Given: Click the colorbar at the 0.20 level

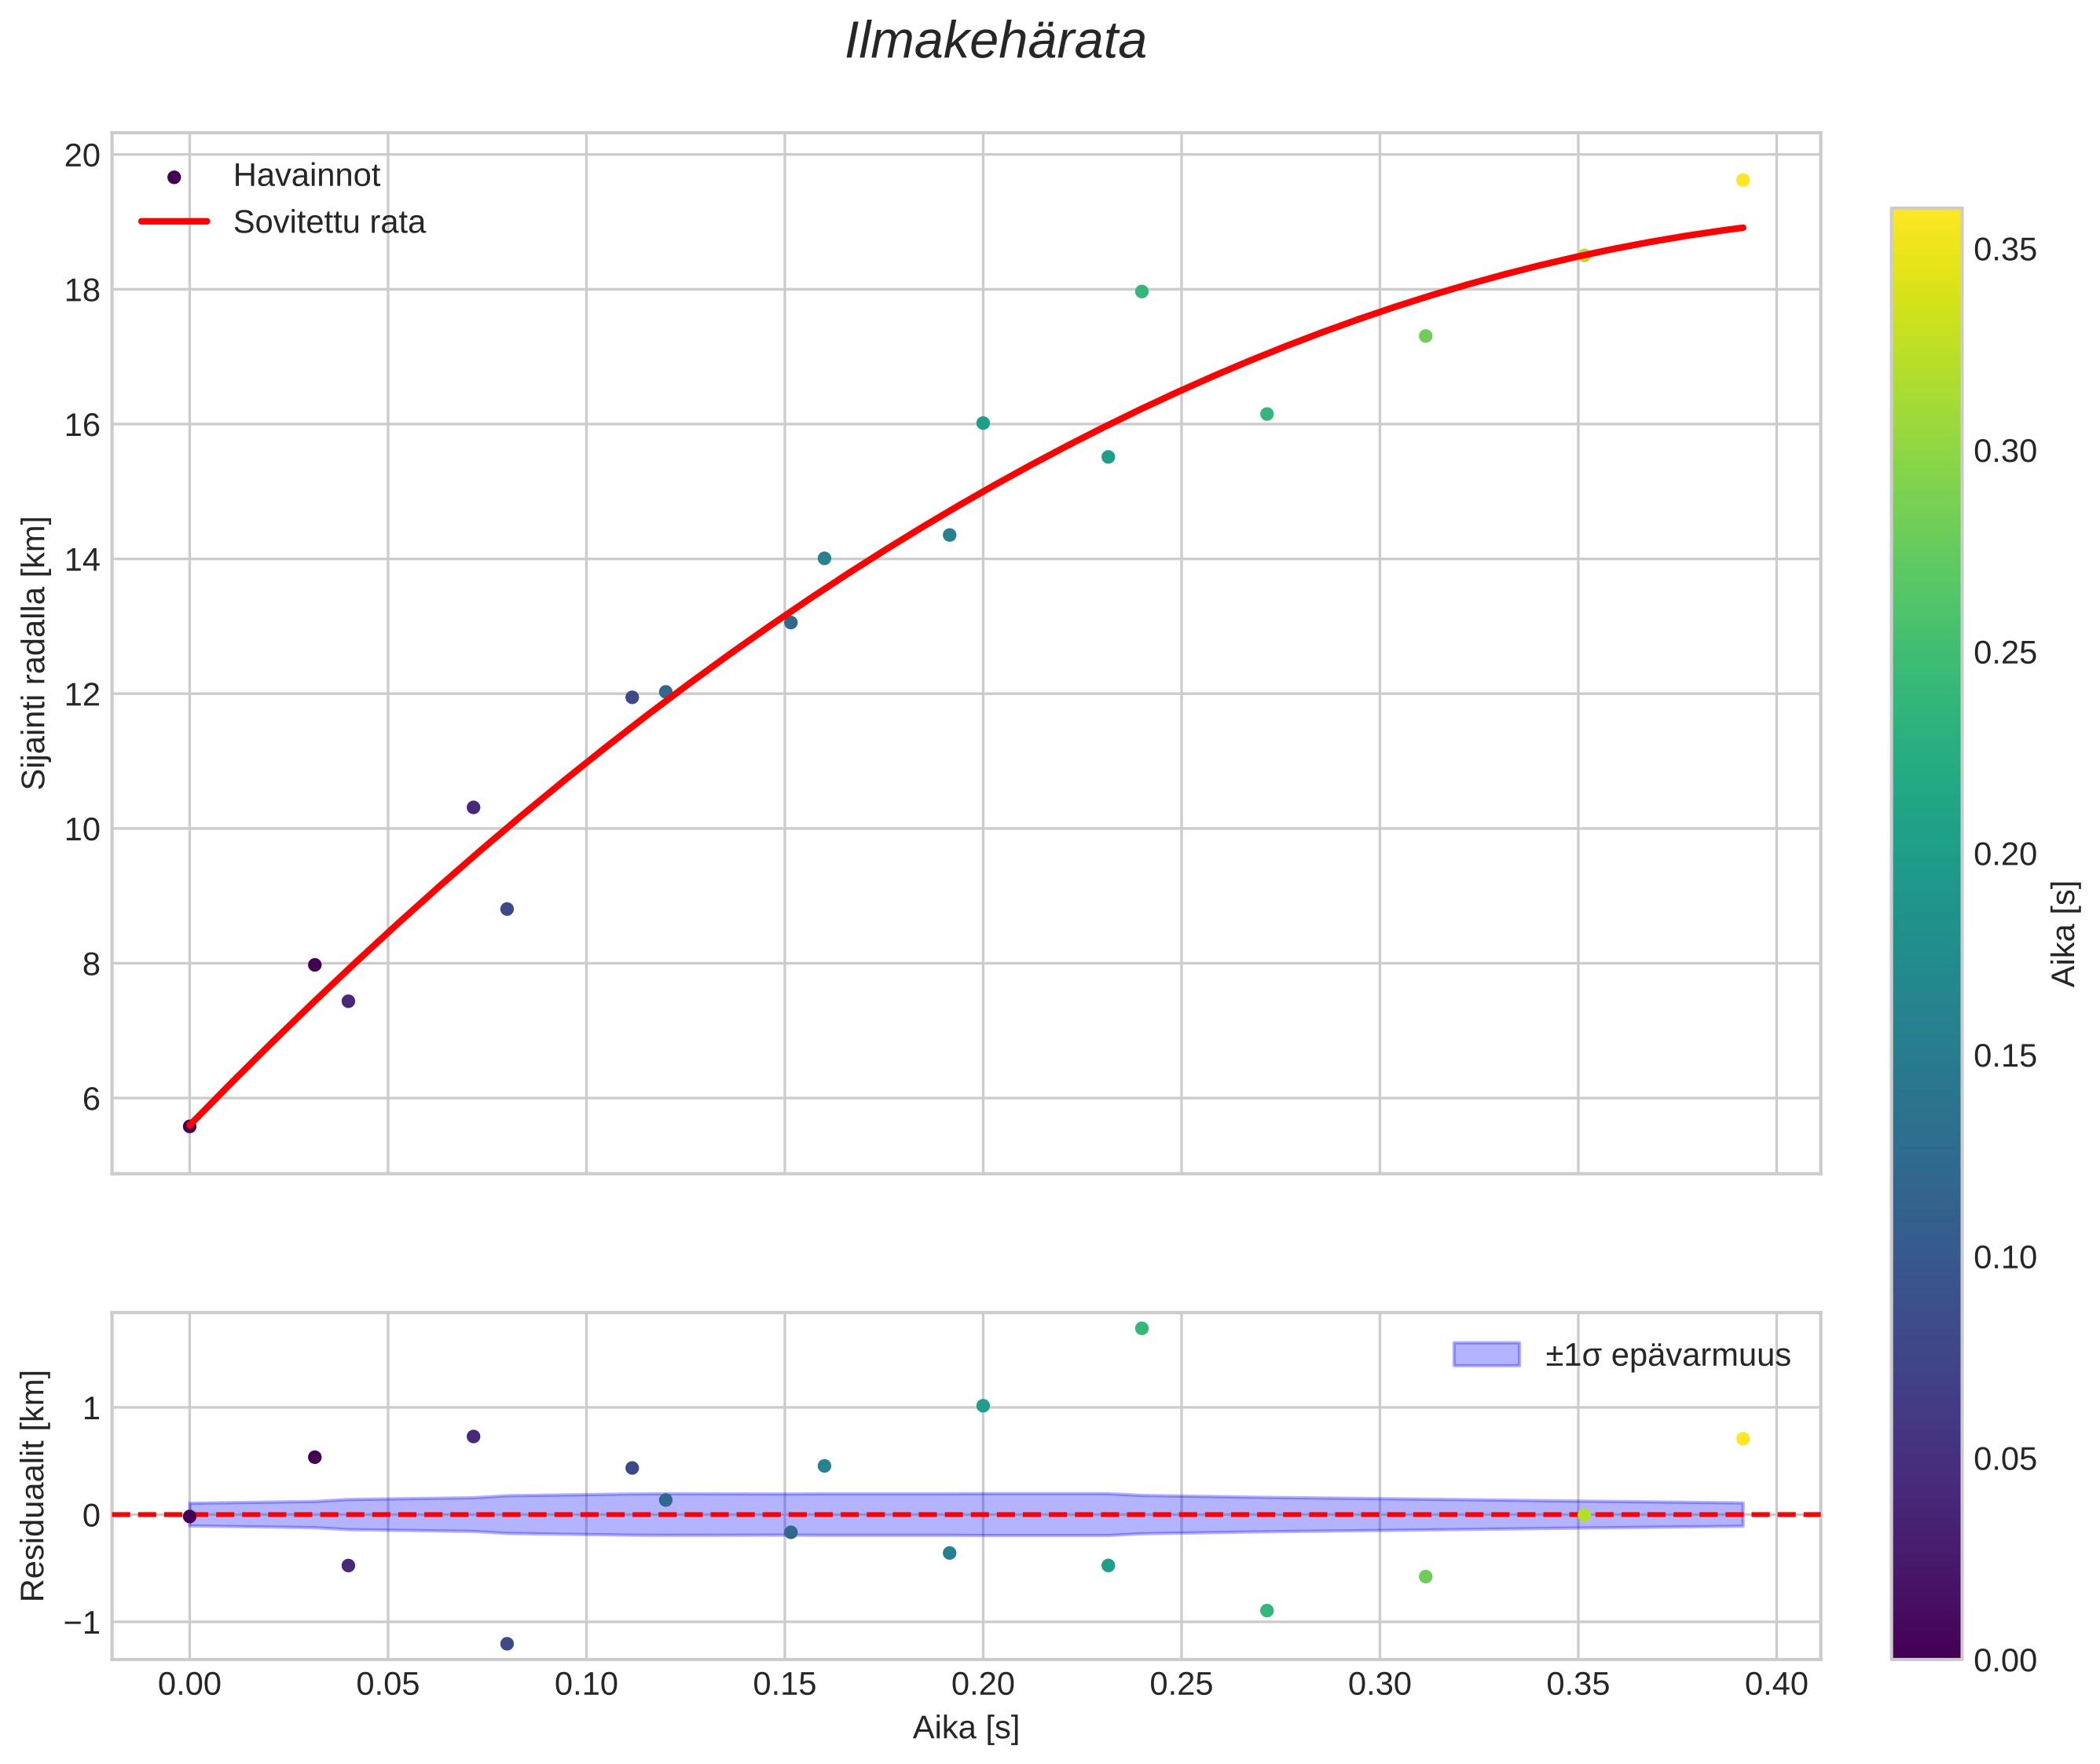Looking at the screenshot, I should click(x=1926, y=855).
